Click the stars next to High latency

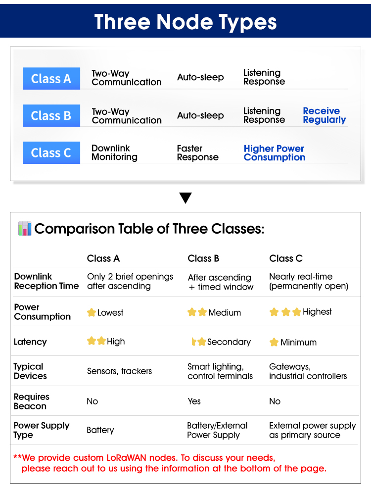pyautogui.click(x=96, y=341)
